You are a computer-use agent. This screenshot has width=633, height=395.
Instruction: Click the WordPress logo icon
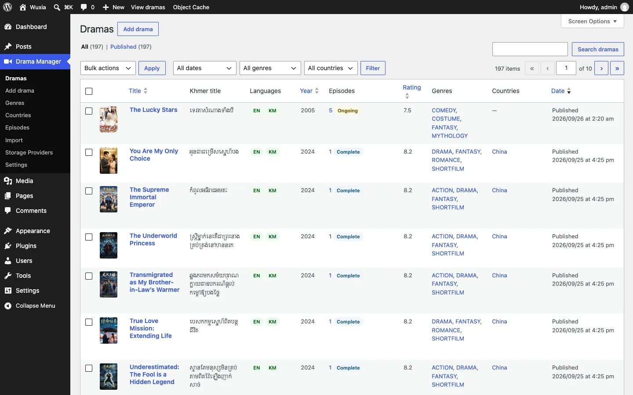tap(7, 7)
